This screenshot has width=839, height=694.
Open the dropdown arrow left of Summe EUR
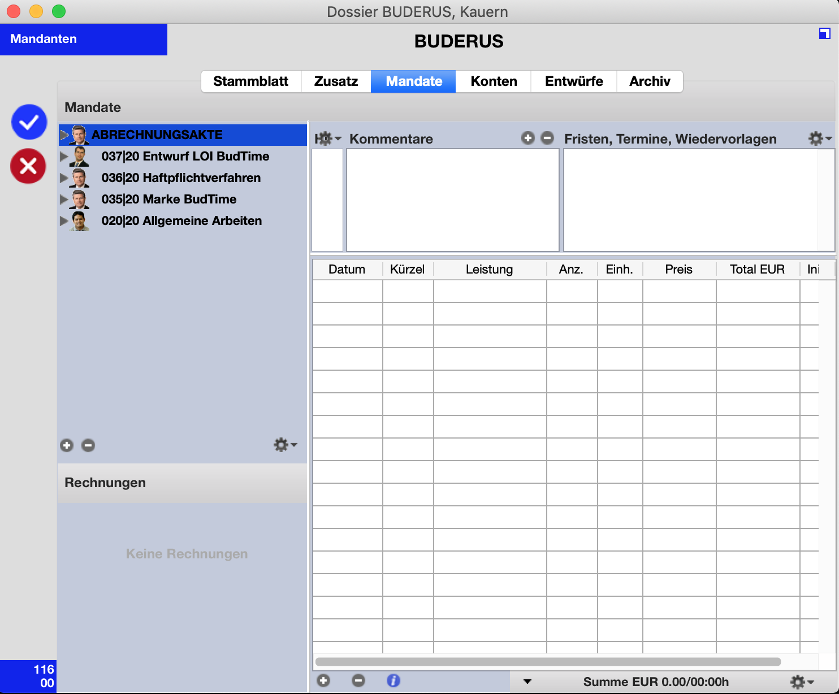[527, 682]
